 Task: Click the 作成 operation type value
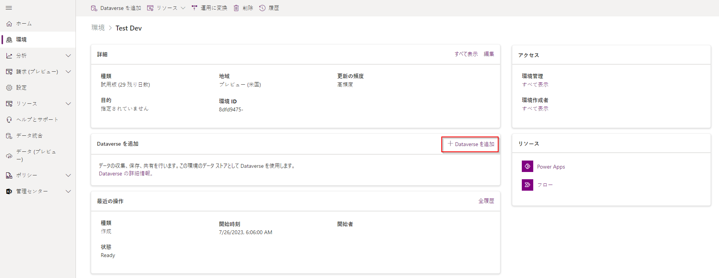point(106,231)
